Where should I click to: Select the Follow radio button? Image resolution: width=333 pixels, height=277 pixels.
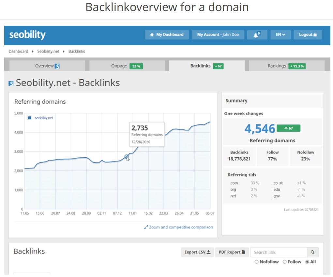284,262
